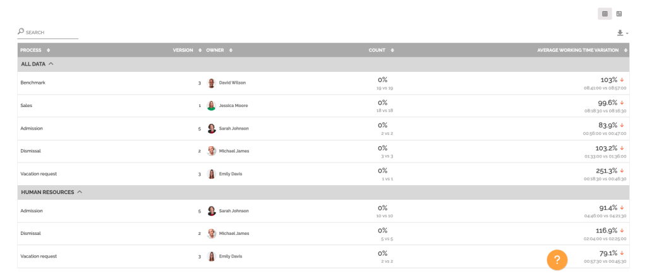
Task: Open the orange help button
Action: pyautogui.click(x=557, y=260)
